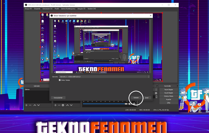Screen dimensions: 209x133
Task: Click the transition duration spinner arrows
Action: pos(156,97)
